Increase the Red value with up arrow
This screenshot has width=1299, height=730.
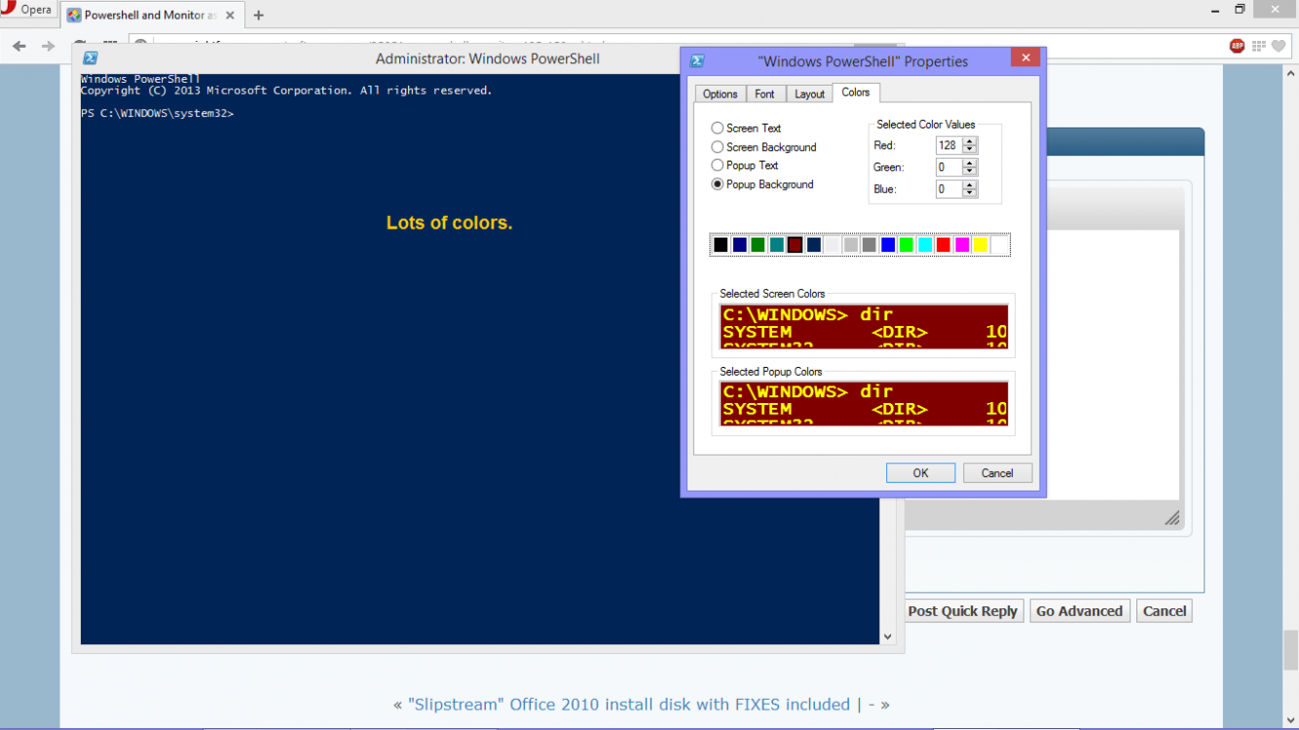pos(969,141)
